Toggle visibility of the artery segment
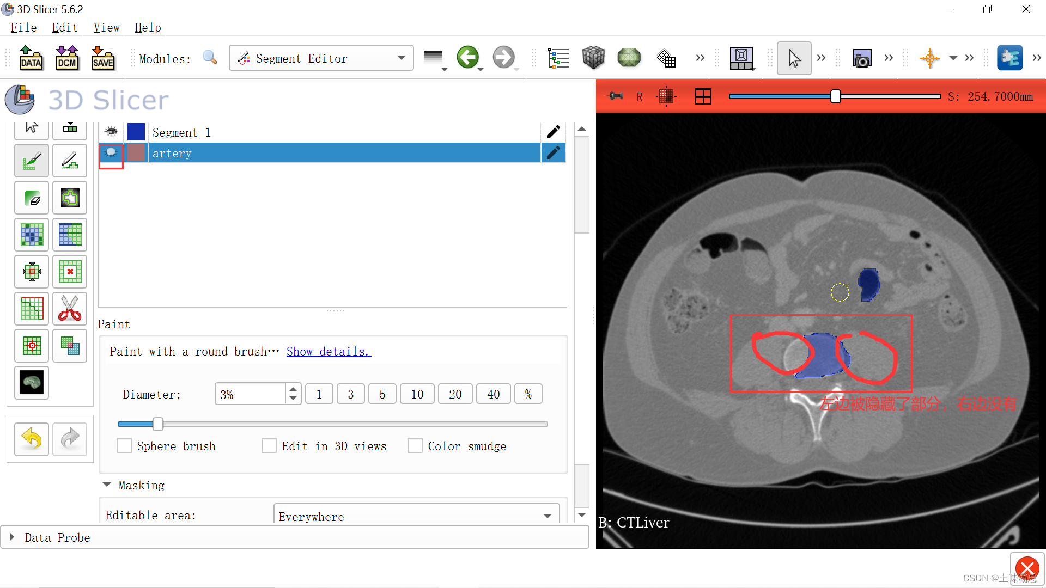 tap(111, 153)
